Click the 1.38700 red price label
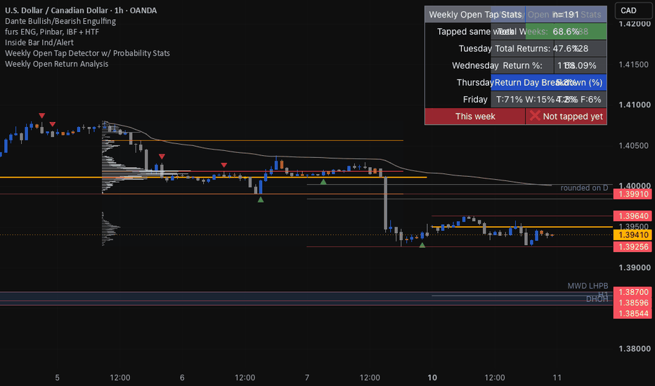Image resolution: width=655 pixels, height=386 pixels. point(633,292)
